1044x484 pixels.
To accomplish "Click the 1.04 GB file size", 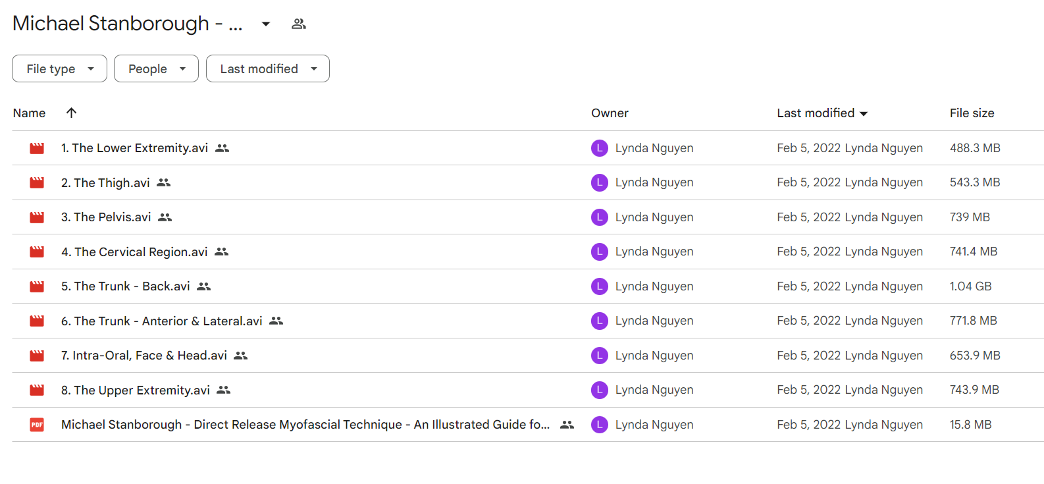I will tap(970, 286).
